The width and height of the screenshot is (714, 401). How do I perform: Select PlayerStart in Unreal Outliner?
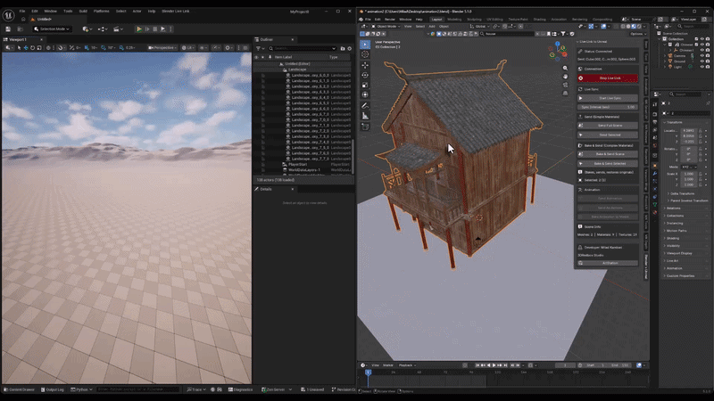[298, 165]
